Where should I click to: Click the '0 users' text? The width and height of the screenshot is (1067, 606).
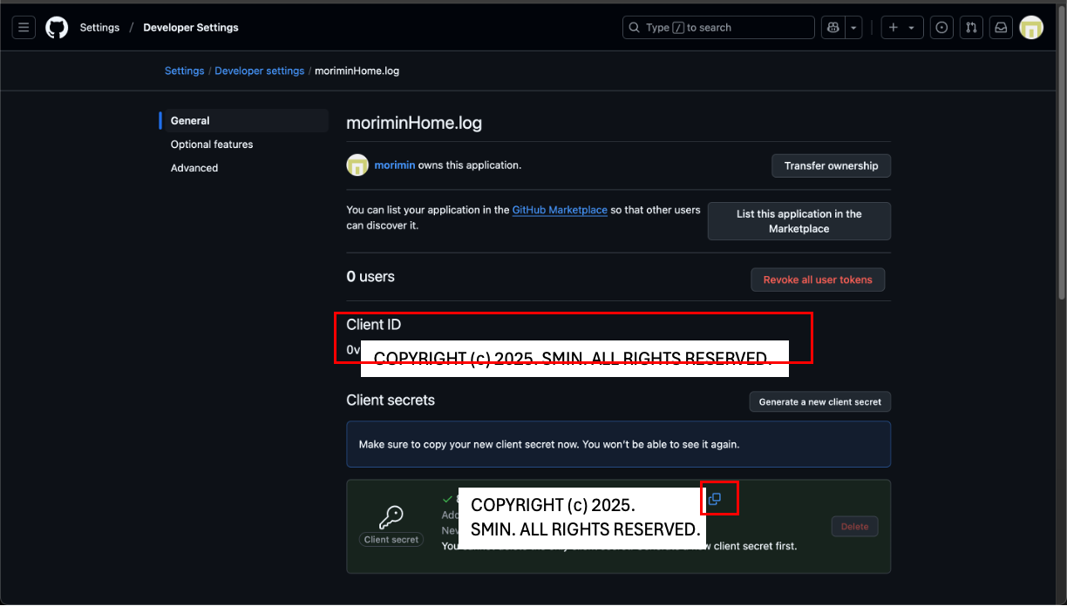370,277
